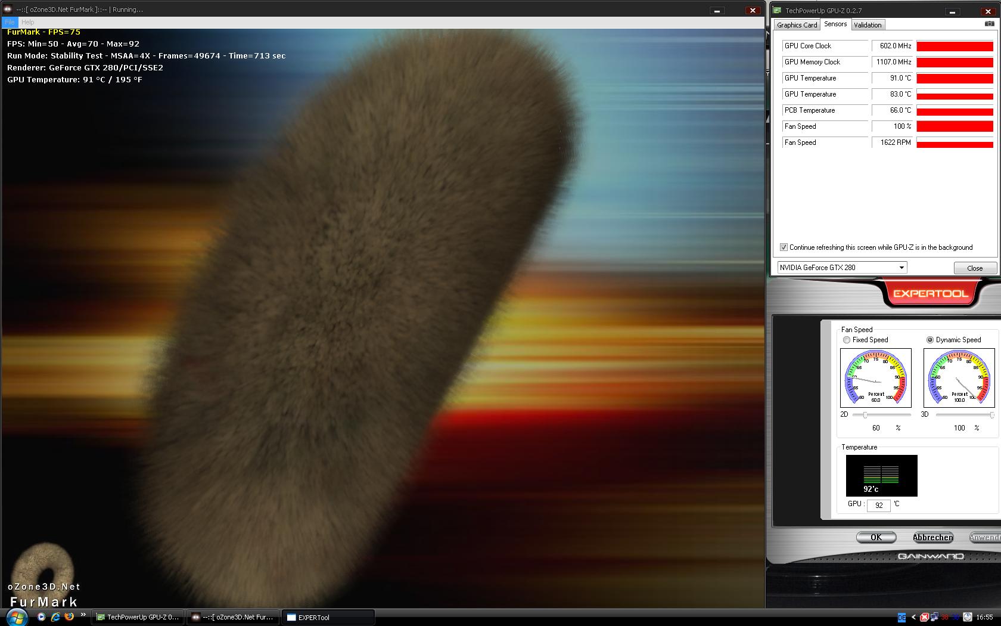Launch Windows Media Player from quick launch

(41, 617)
